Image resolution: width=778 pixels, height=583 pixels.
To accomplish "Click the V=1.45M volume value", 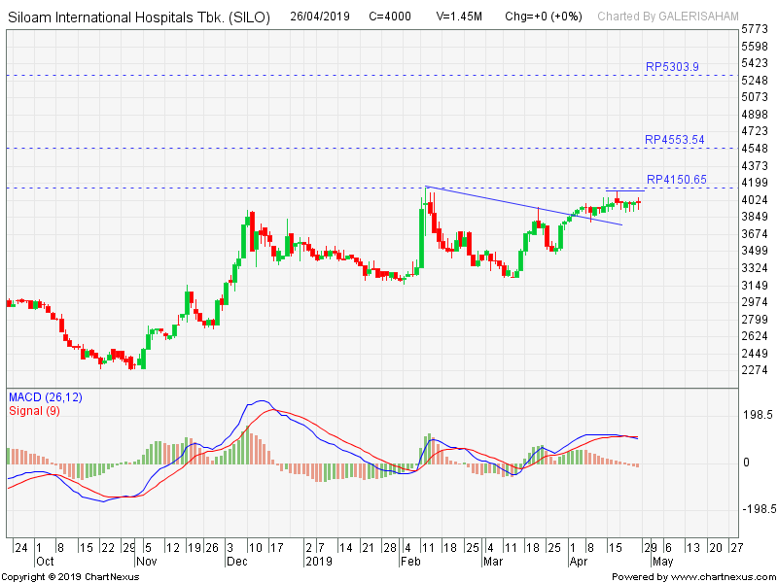I will pos(459,17).
